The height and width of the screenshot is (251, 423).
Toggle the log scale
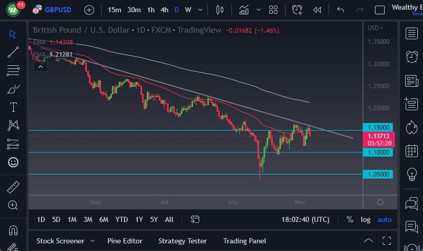click(365, 219)
